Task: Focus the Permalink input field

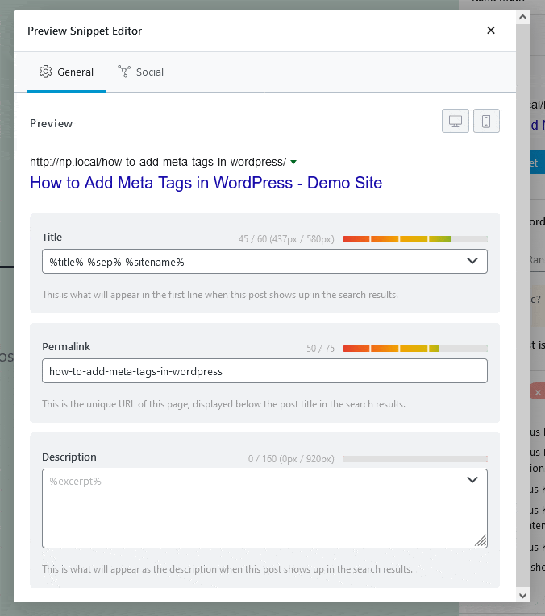Action: (x=264, y=371)
